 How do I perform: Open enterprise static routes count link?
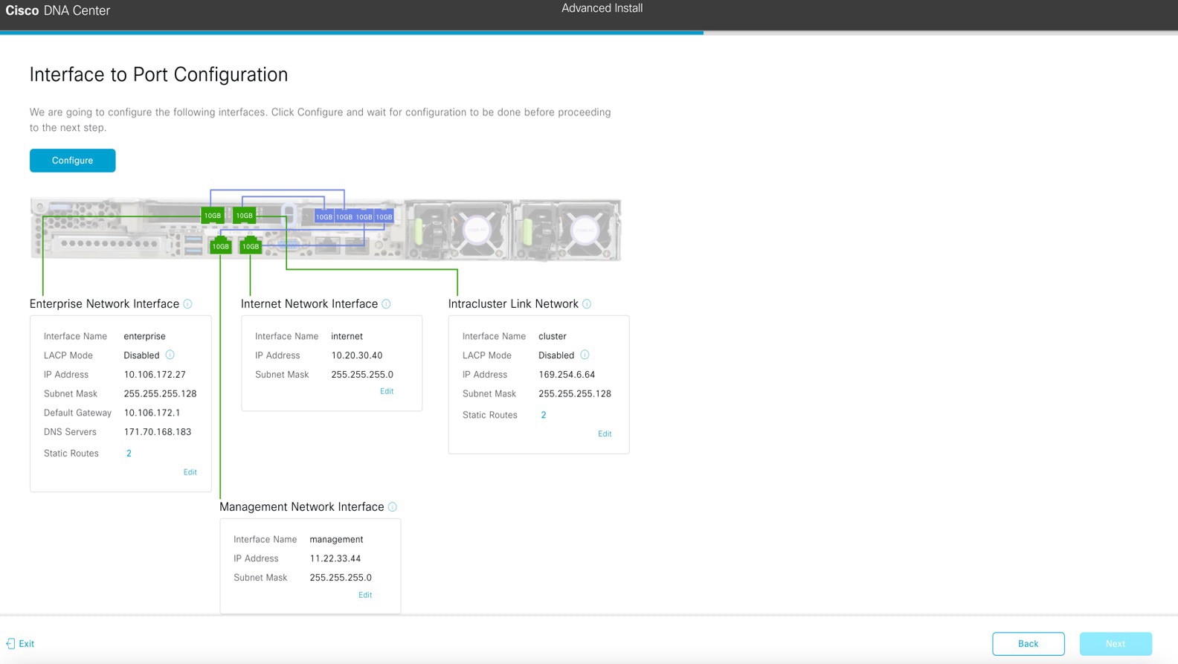point(129,454)
